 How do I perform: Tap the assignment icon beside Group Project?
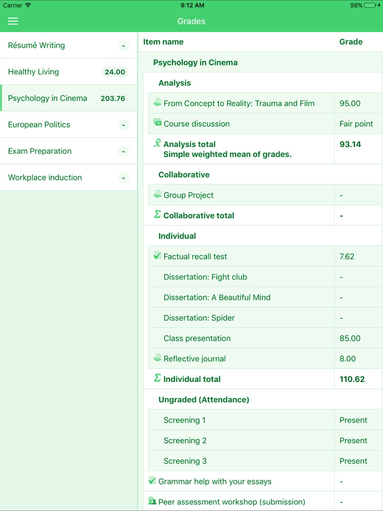tap(157, 194)
